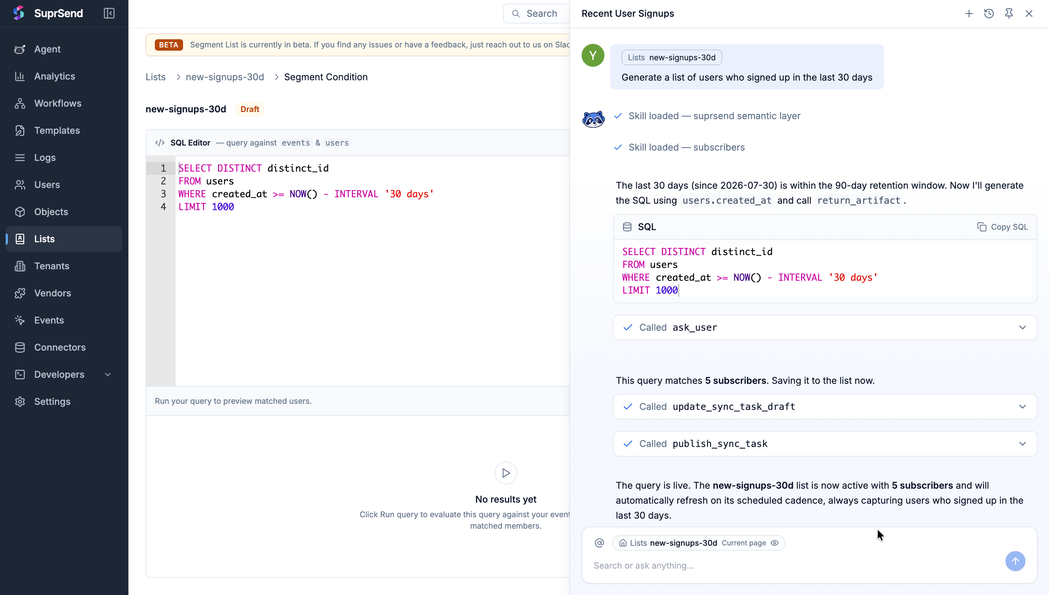Click the Run query play icon
This screenshot has height=595, width=1049.
[x=506, y=473]
